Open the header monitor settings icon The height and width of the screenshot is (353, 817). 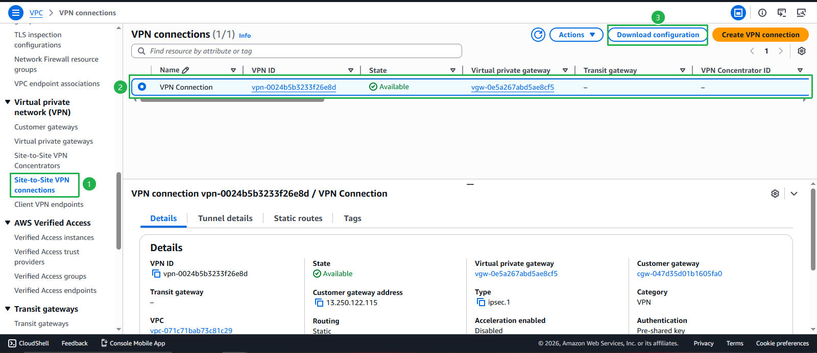[x=801, y=13]
